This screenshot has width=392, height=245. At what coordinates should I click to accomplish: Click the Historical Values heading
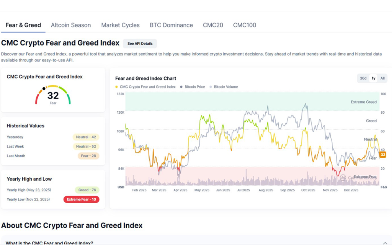click(26, 126)
